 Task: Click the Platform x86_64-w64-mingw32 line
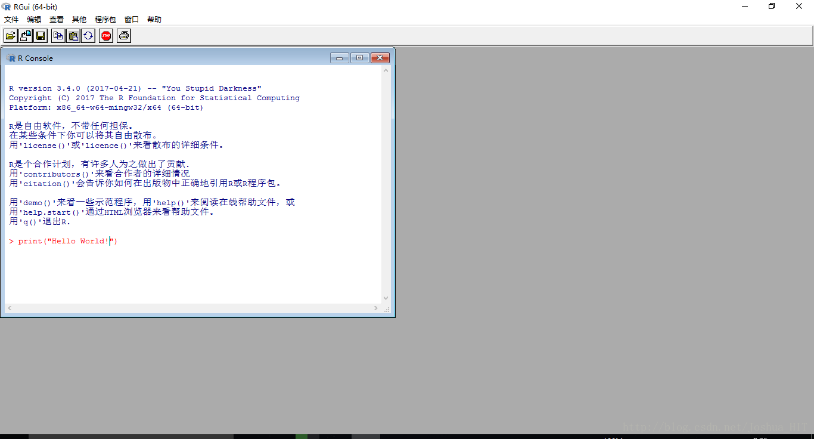pyautogui.click(x=106, y=107)
